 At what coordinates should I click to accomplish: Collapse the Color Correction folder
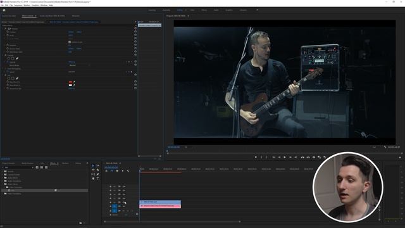coord(4,187)
